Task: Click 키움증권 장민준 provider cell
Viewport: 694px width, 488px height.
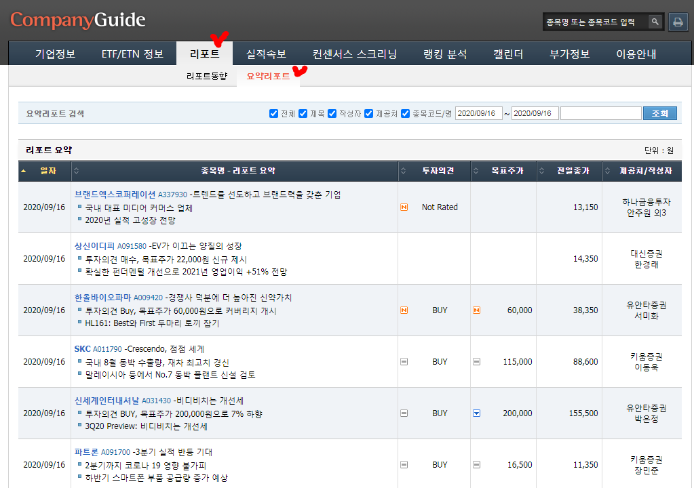Action: coord(647,465)
